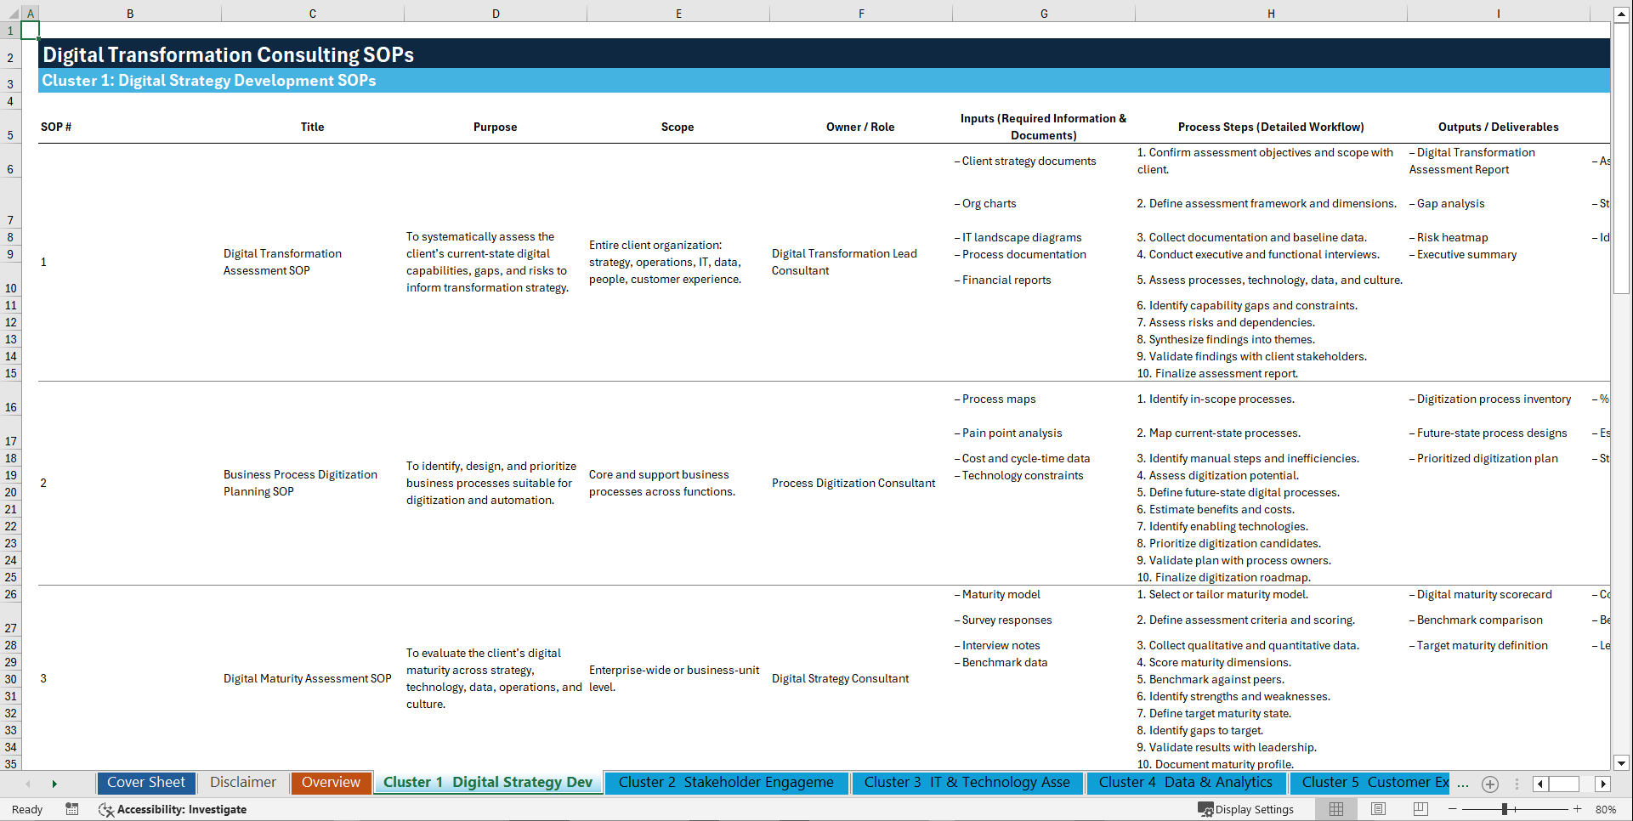
Task: Run the Accessibility: Investigate checker
Action: point(173,809)
